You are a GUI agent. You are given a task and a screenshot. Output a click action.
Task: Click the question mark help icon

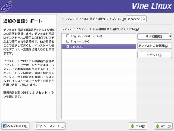[5, 126]
